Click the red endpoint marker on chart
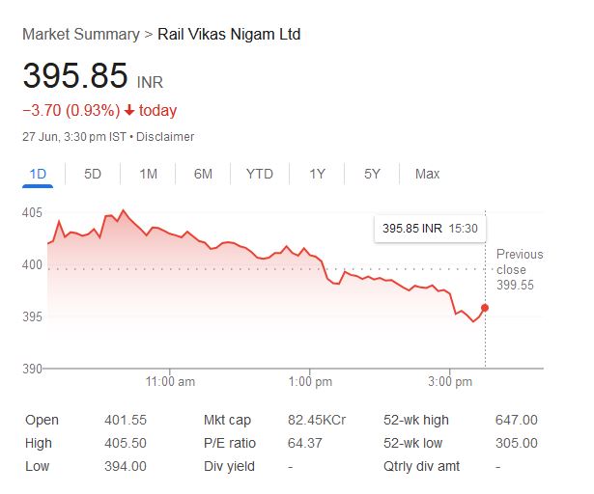Image resolution: width=594 pixels, height=494 pixels. point(485,308)
